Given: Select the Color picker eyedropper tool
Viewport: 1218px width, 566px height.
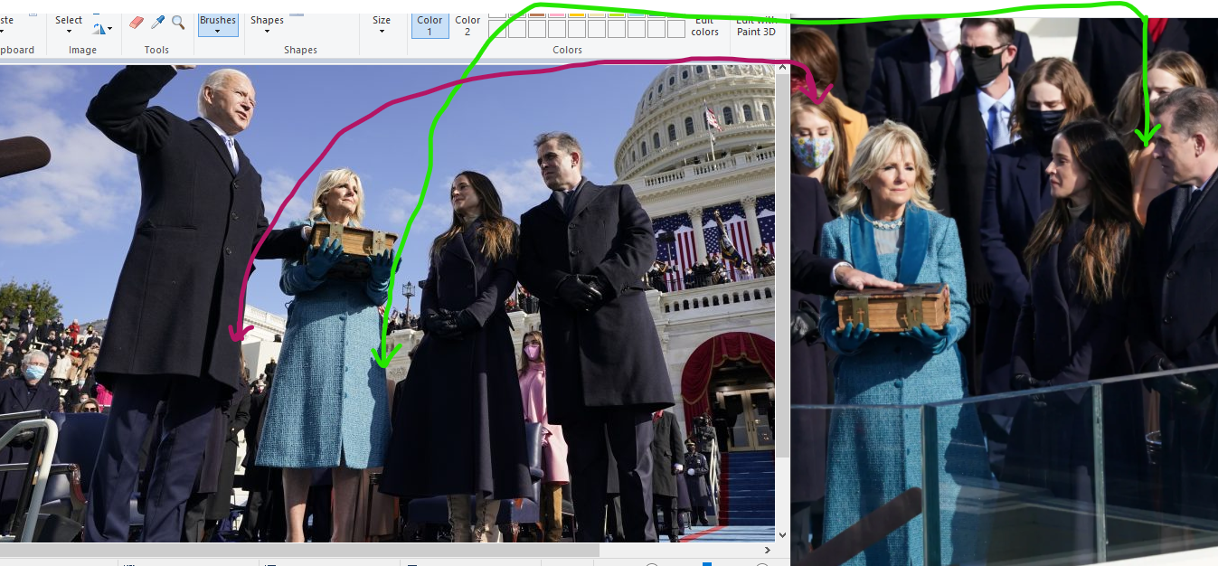Looking at the screenshot, I should click(156, 21).
